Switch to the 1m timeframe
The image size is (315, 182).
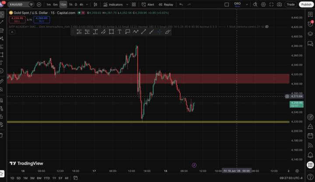(49, 4)
